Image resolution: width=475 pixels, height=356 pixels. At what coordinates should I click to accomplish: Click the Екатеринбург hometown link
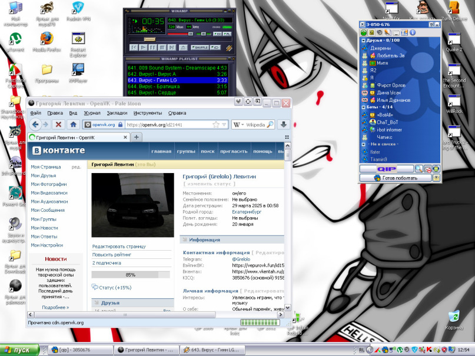click(247, 212)
